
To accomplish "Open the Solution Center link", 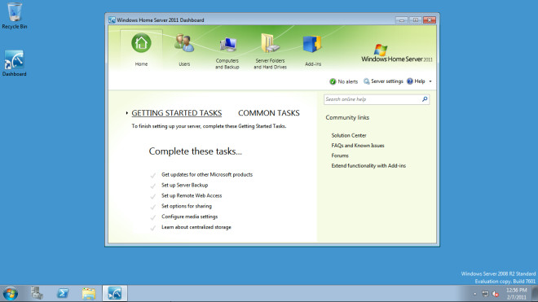I will (349, 135).
